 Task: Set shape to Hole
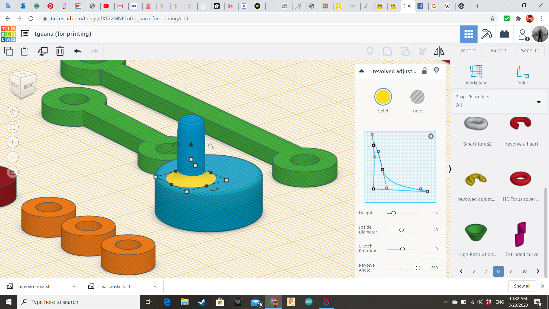click(417, 97)
